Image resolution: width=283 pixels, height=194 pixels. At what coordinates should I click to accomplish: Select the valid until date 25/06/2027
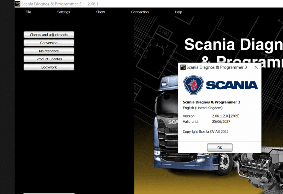(x=221, y=122)
